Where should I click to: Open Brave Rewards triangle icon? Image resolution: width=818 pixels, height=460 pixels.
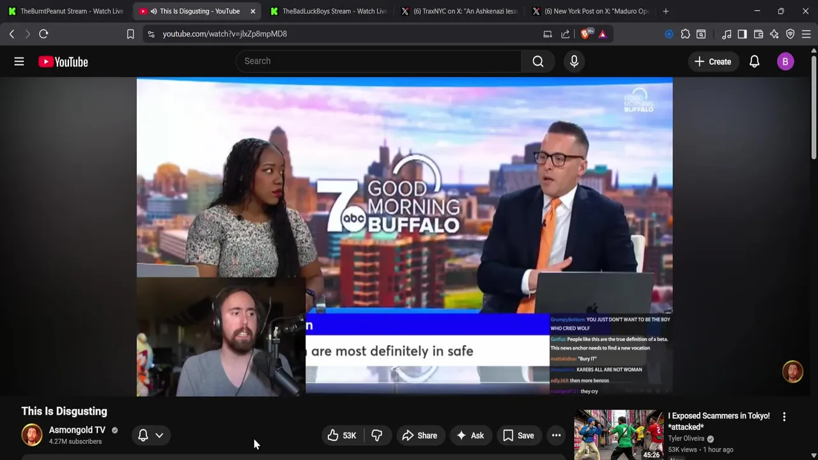[603, 34]
